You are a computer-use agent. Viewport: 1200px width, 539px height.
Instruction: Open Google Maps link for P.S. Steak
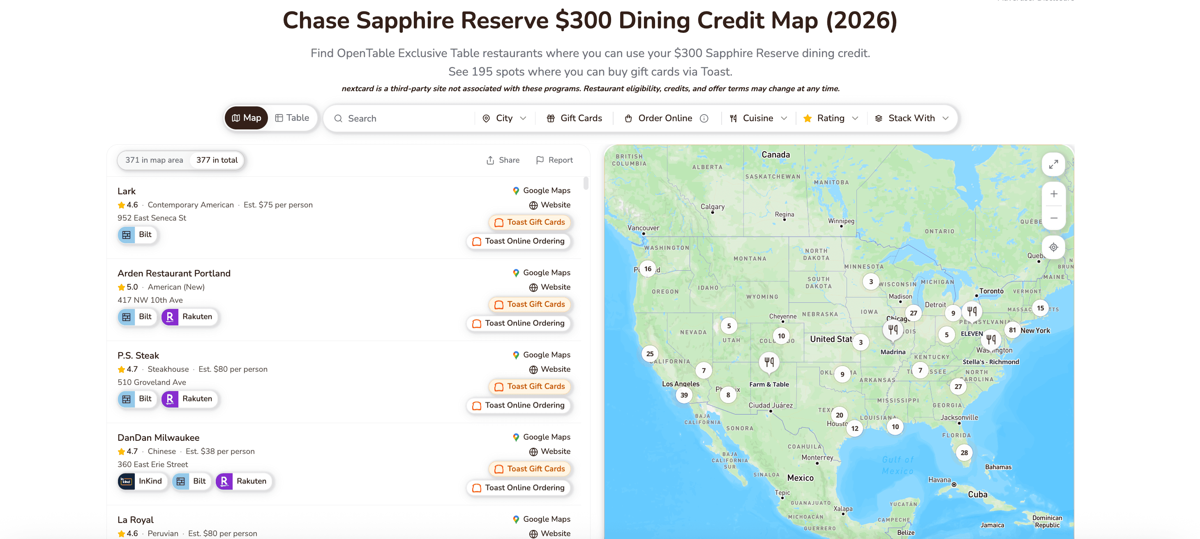pos(541,355)
